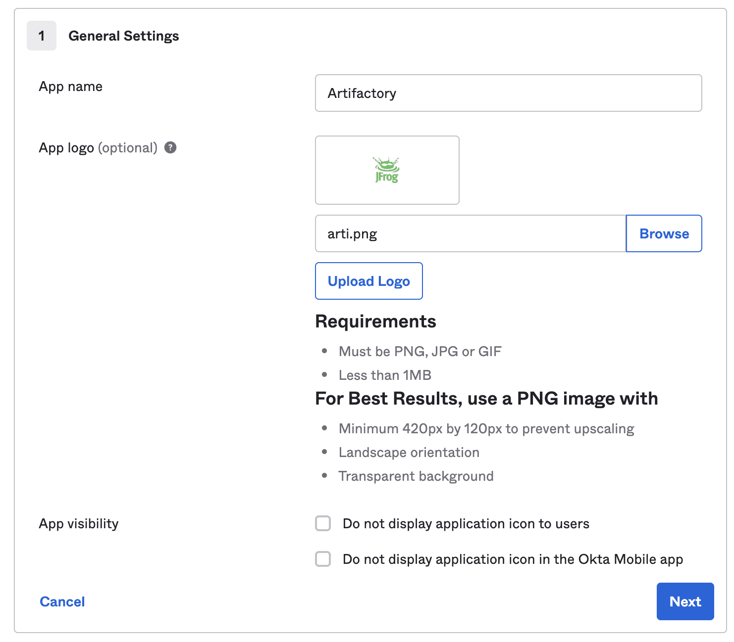
Task: Click the Browse button for logo file
Action: 664,233
